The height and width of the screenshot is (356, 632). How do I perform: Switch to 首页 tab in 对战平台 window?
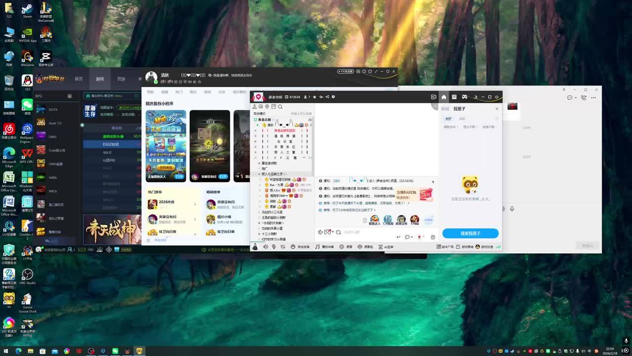(79, 79)
